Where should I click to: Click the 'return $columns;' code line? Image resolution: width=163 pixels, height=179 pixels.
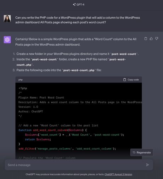[38, 139]
